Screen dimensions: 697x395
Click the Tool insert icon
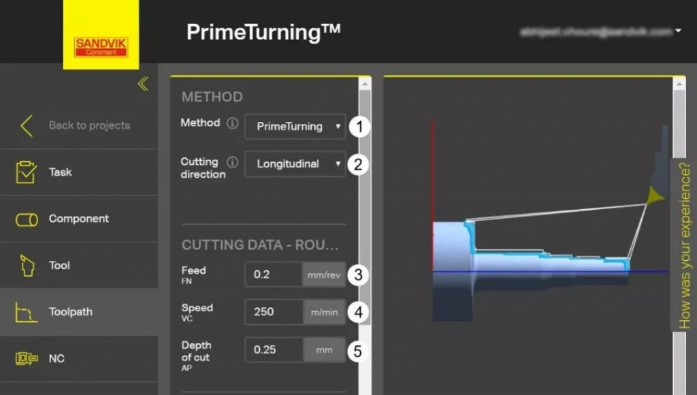pyautogui.click(x=27, y=266)
